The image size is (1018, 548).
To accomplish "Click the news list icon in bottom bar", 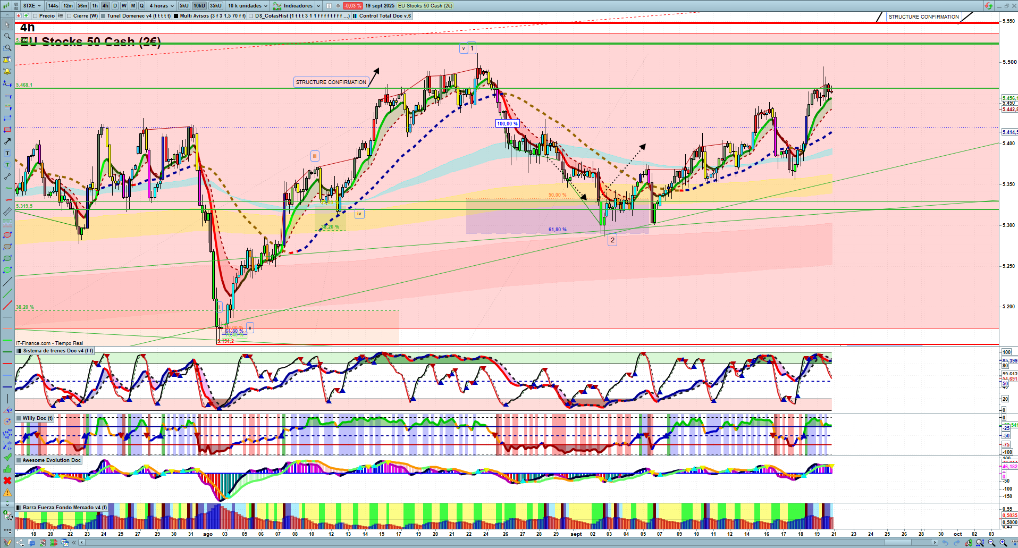I will coord(43,543).
